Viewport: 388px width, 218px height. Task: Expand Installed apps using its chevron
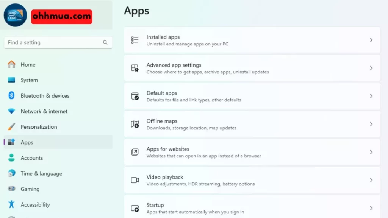371,40
